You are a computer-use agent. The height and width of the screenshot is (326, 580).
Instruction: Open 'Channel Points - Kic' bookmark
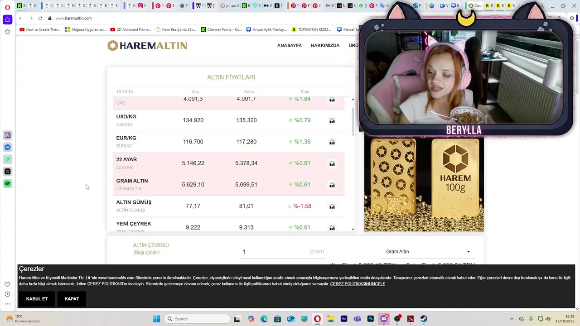click(x=222, y=29)
